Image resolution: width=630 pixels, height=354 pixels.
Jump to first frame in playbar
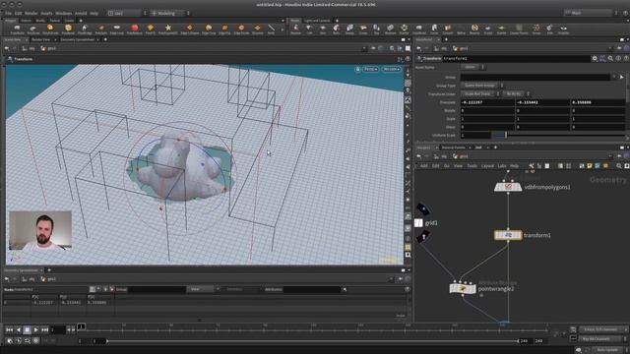coord(9,329)
